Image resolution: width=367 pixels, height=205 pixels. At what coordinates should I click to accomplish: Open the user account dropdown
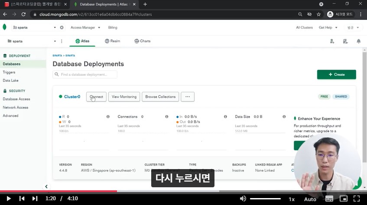click(x=353, y=28)
